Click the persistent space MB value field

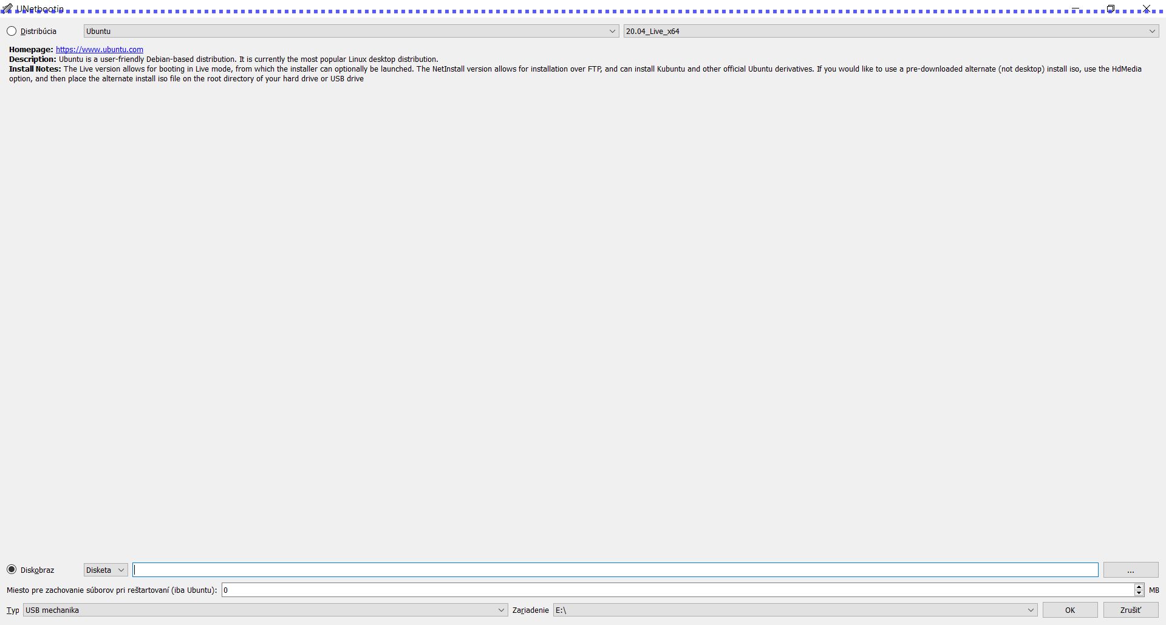click(678, 590)
